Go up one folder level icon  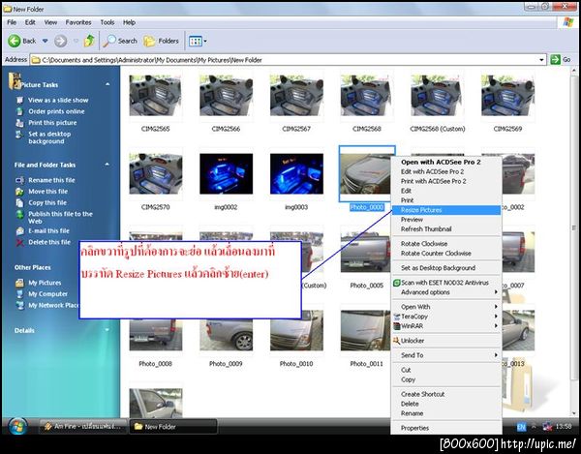[89, 41]
